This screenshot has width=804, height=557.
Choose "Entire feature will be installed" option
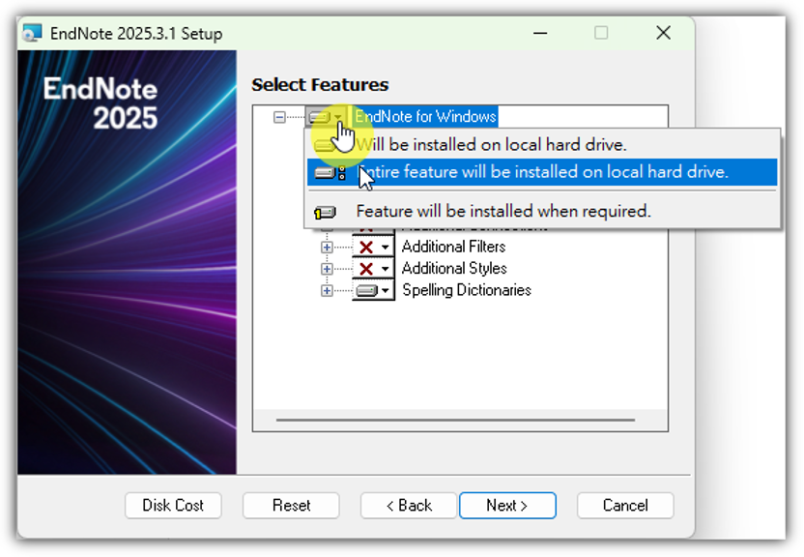click(x=542, y=172)
